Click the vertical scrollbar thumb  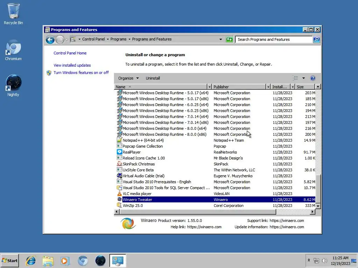pos(318,188)
